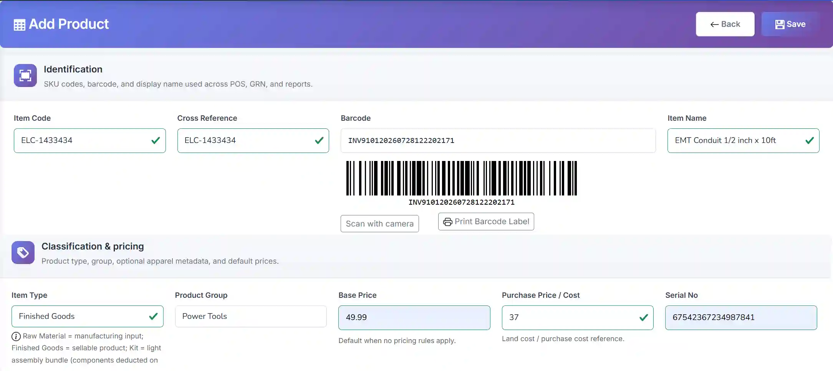The height and width of the screenshot is (371, 833).
Task: Focus the Cross Reference input field
Action: pos(253,141)
